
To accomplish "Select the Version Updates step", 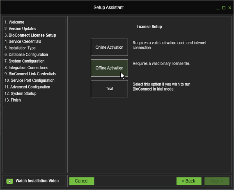I will click(x=20, y=29).
